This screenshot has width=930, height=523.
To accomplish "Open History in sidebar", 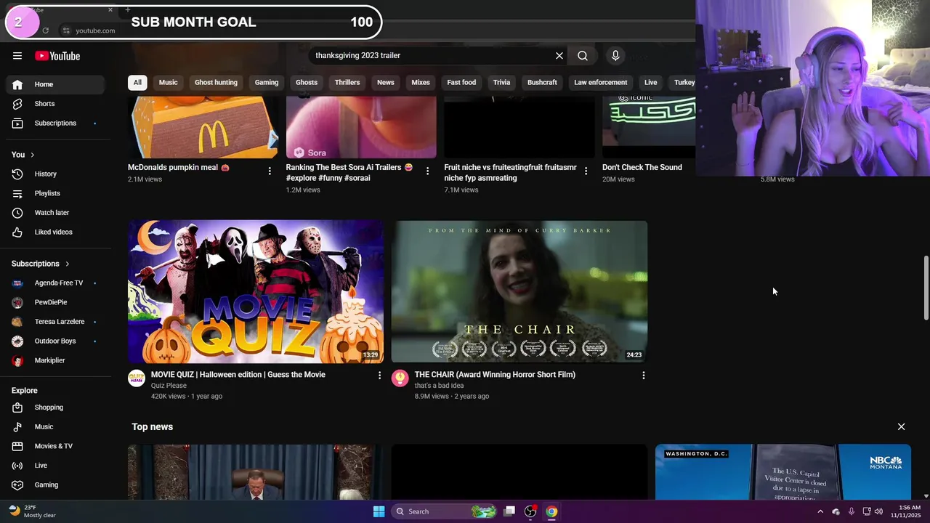I will point(55,174).
